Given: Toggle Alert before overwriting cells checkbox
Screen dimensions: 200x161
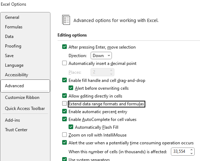Looking at the screenshot, I should tap(71, 88).
